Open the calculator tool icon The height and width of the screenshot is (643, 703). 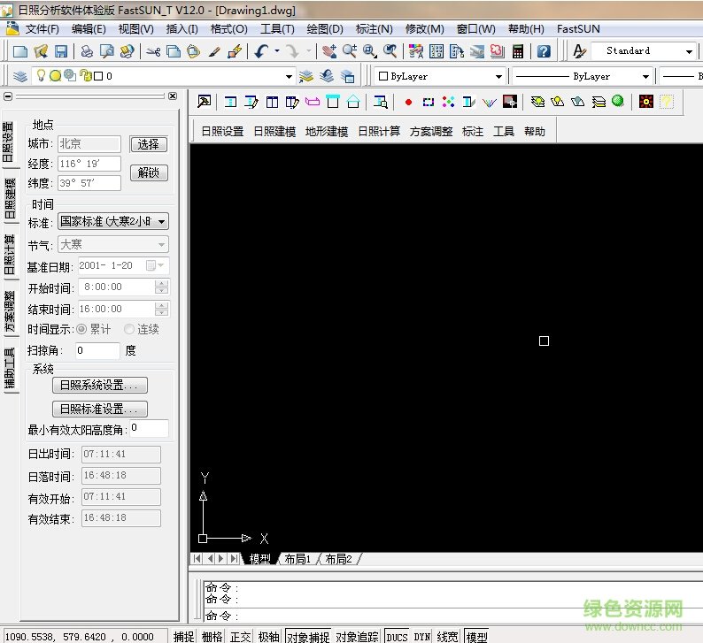pyautogui.click(x=517, y=51)
